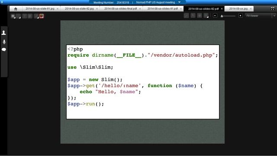Expand the meeting info dropdown arrow

pos(179,2)
